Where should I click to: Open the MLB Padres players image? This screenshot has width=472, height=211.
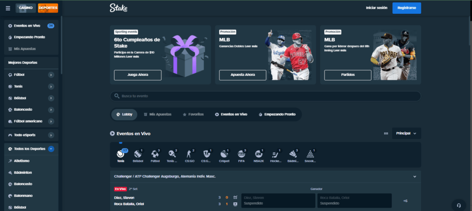pyautogui.click(x=394, y=55)
